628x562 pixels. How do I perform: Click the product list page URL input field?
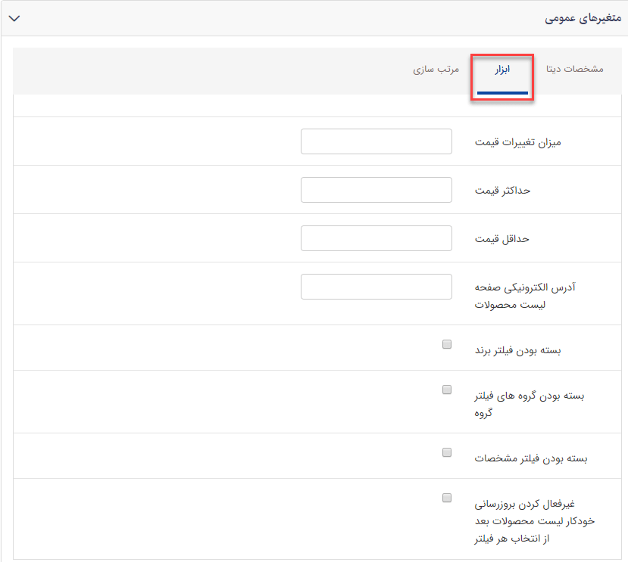(x=376, y=287)
